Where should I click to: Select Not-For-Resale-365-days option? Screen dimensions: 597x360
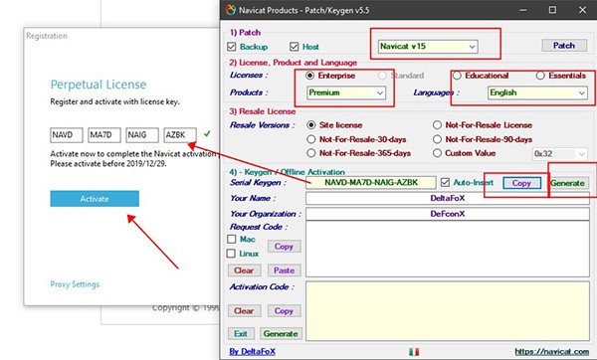click(x=311, y=153)
